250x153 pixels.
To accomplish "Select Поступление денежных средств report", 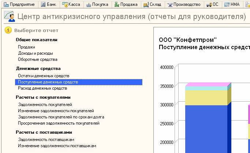I will point(79,82).
